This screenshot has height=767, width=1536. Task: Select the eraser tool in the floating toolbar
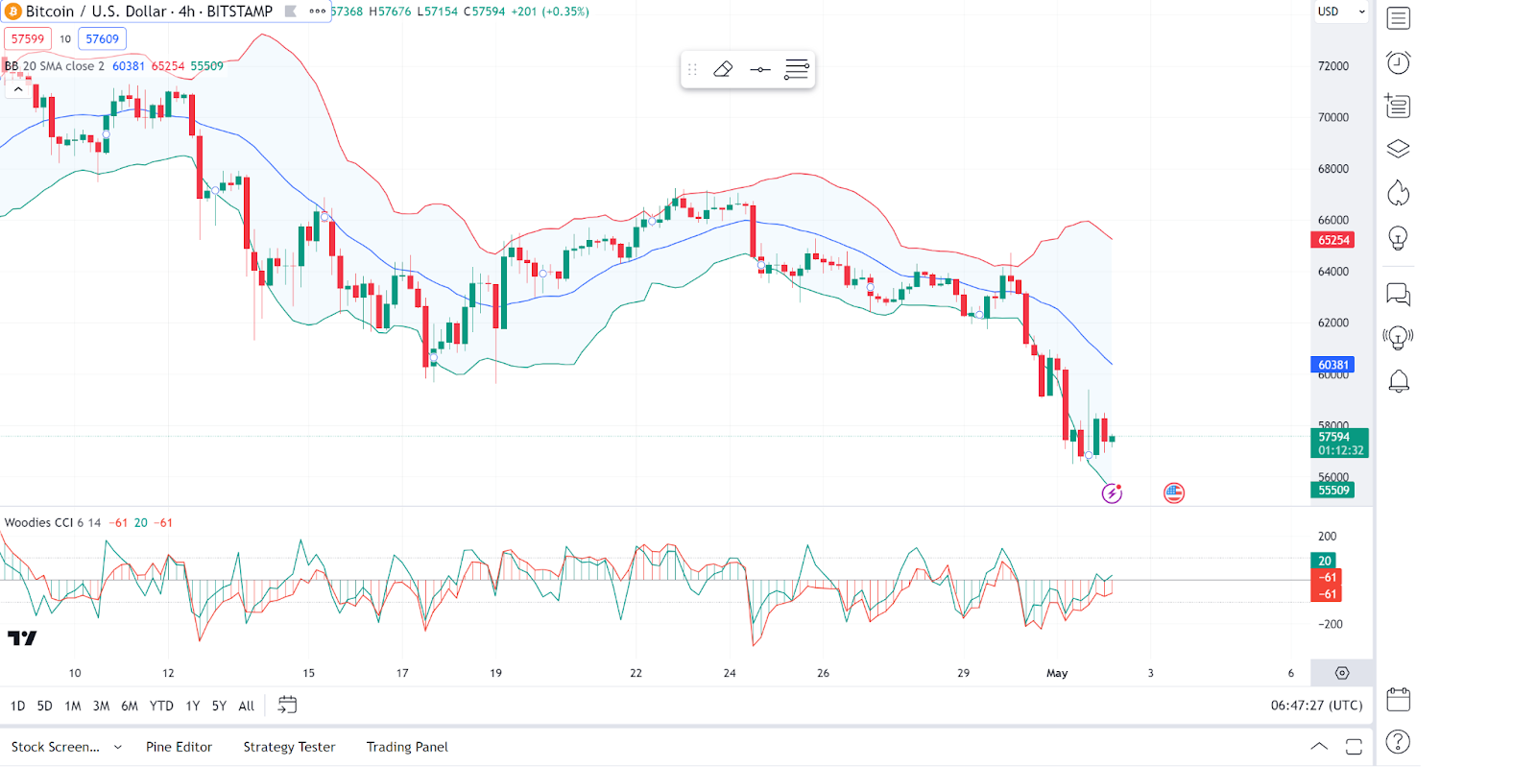tap(724, 69)
